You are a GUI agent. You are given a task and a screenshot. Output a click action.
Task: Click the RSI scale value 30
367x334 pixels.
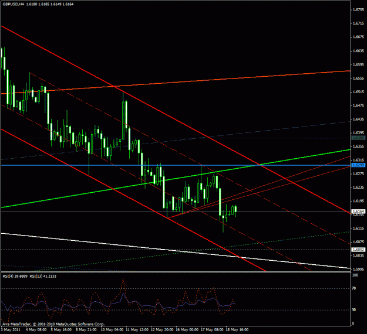pos(354,310)
